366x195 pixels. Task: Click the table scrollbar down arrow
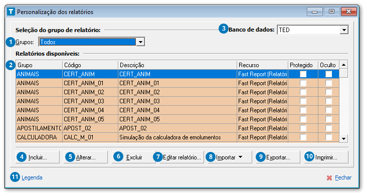pyautogui.click(x=343, y=138)
